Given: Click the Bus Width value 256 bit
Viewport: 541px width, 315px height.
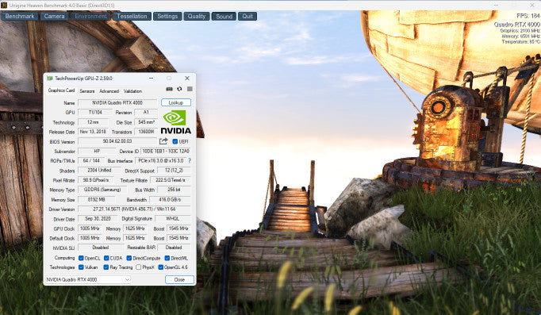Looking at the screenshot, I should pos(174,190).
